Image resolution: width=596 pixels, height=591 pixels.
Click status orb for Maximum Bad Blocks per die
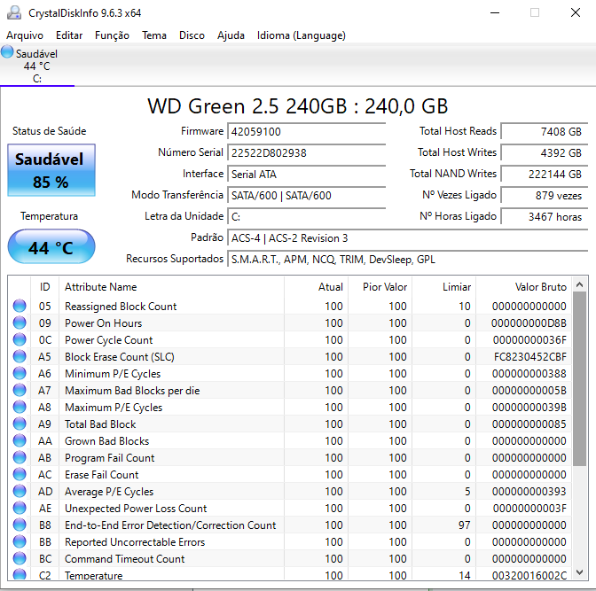tap(20, 390)
